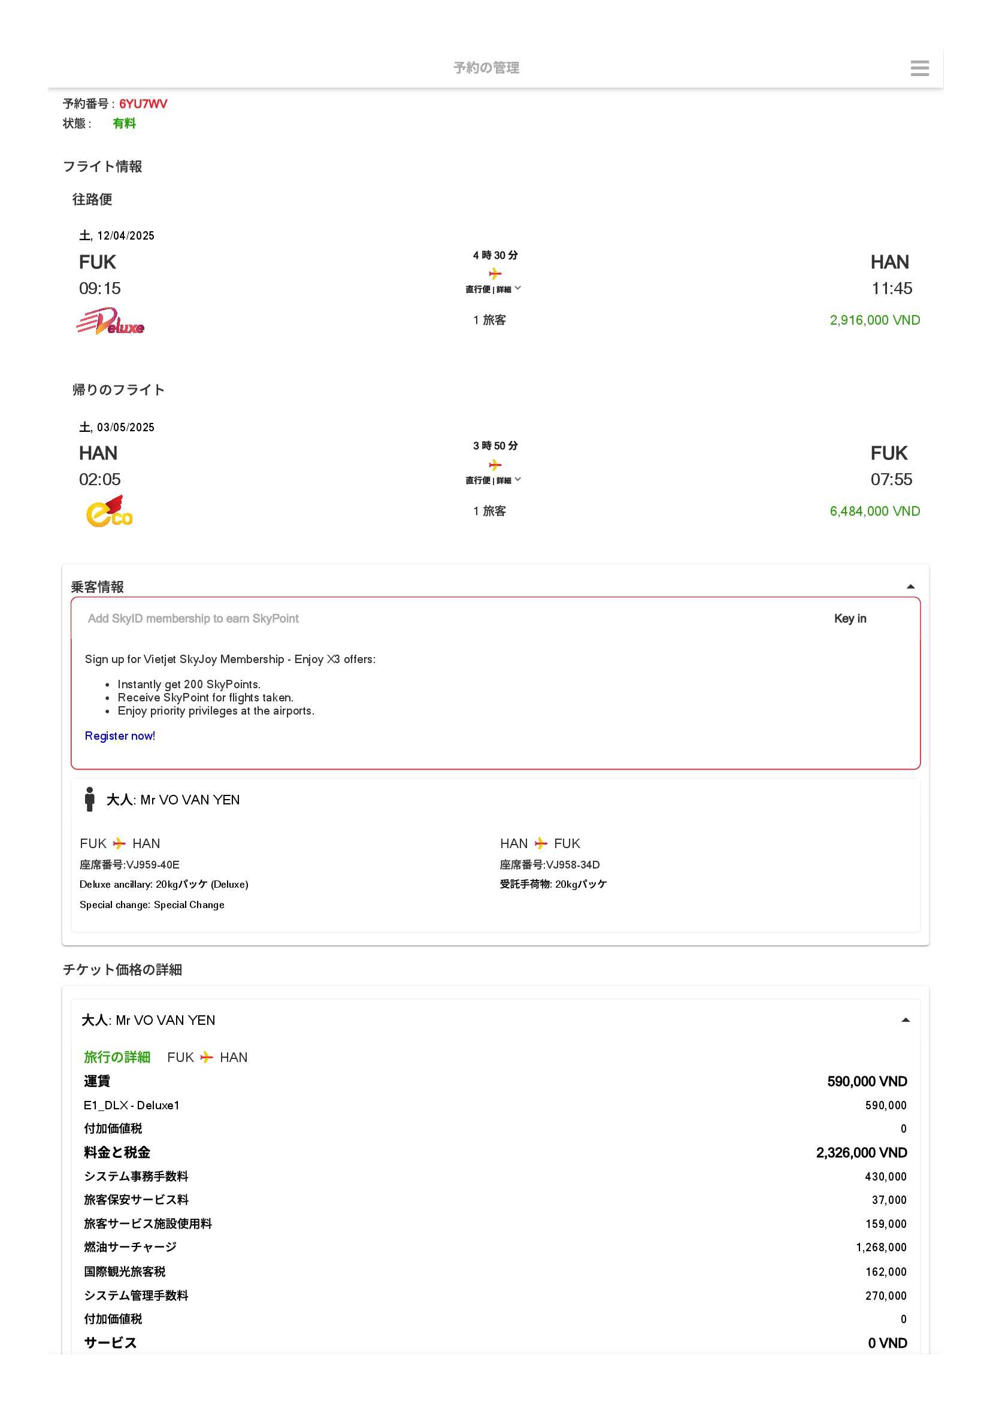Click the plane icon in the 旅行の詳細 row
This screenshot has height=1401, width=990.
(207, 1057)
